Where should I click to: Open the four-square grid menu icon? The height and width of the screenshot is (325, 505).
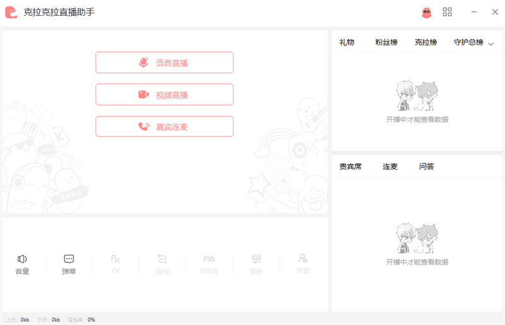(x=448, y=12)
